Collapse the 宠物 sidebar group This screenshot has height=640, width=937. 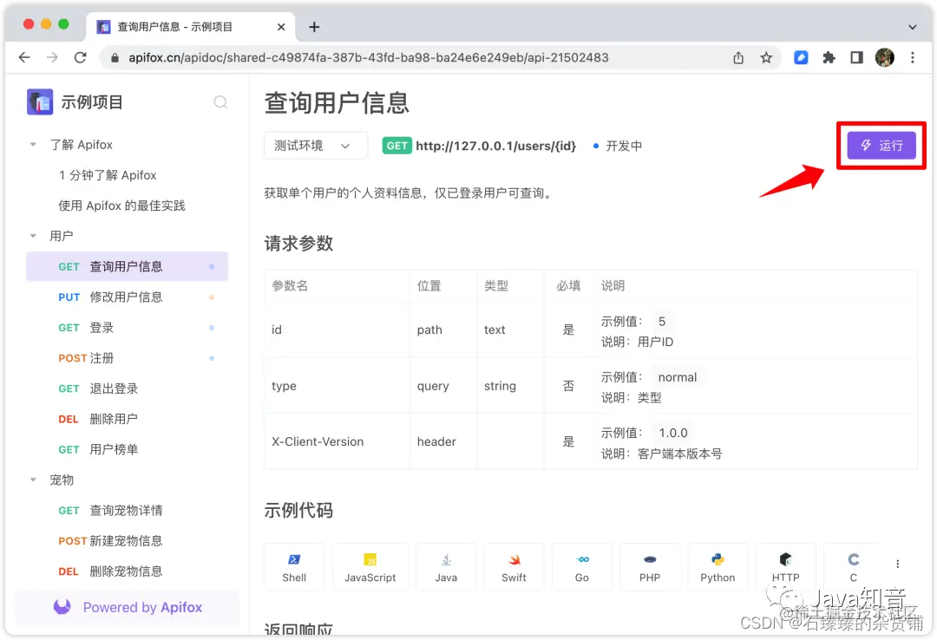(32, 480)
